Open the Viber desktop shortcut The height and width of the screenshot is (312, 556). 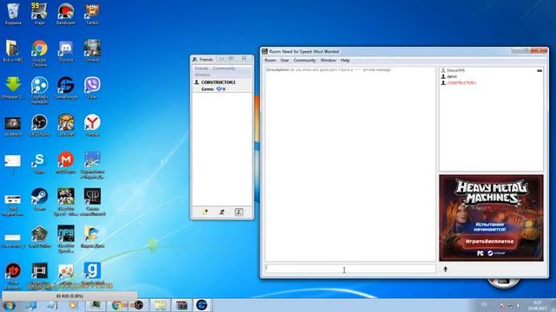point(92,88)
